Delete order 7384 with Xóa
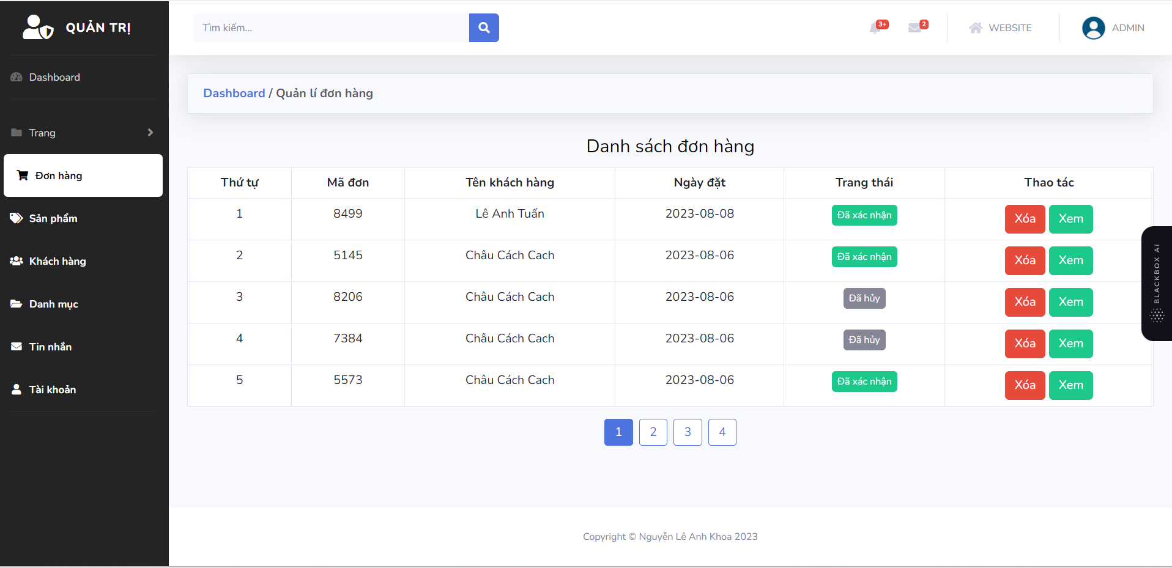 pyautogui.click(x=1025, y=344)
